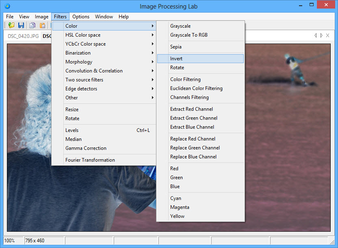Image resolution: width=338 pixels, height=248 pixels.
Task: Maximize the Image Processing Lab window
Action: tap(312, 5)
